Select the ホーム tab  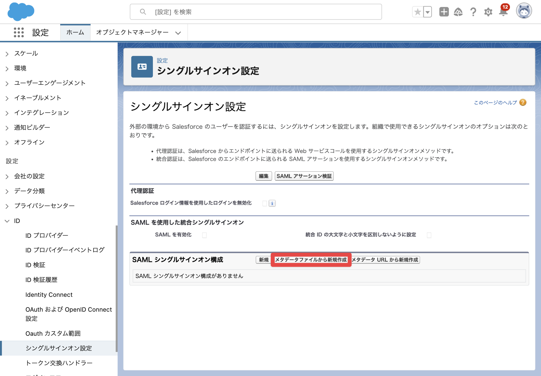75,32
